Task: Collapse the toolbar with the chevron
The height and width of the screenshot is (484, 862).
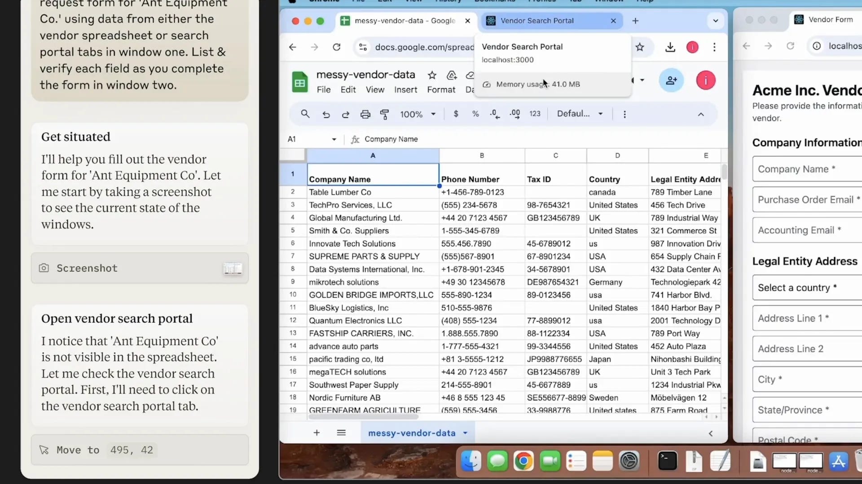Action: pyautogui.click(x=701, y=114)
